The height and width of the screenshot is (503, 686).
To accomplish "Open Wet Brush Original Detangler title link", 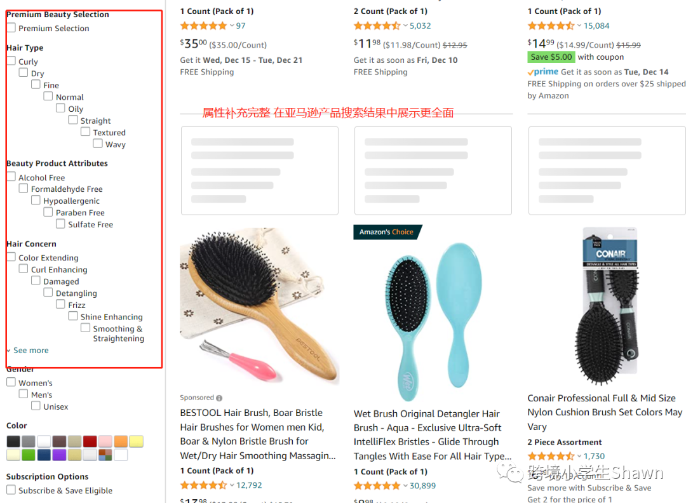I will [x=433, y=435].
